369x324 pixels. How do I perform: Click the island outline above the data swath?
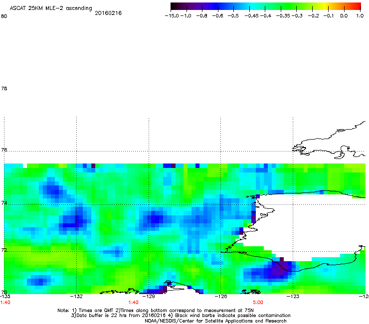pos(330,141)
